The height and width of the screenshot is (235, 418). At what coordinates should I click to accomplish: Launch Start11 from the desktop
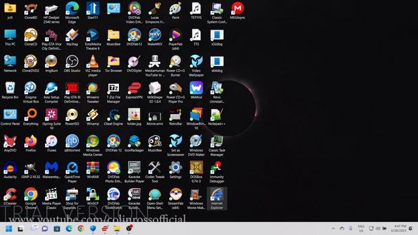[93, 11]
